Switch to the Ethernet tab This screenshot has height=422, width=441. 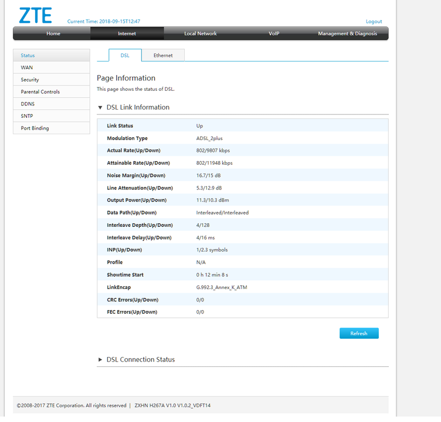pos(163,56)
